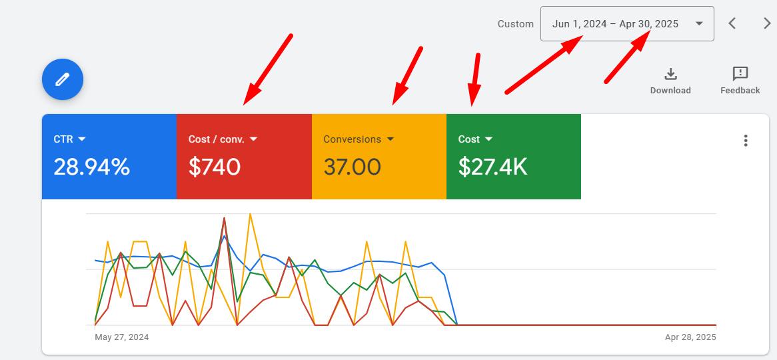Screen dimensions: 777x360
Task: Click the Download arrow icon
Action: click(670, 74)
